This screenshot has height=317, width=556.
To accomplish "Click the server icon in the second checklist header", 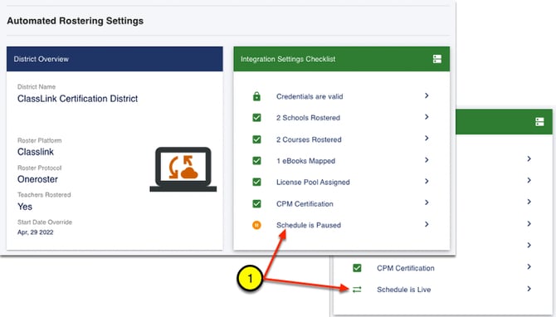I will tap(539, 122).
